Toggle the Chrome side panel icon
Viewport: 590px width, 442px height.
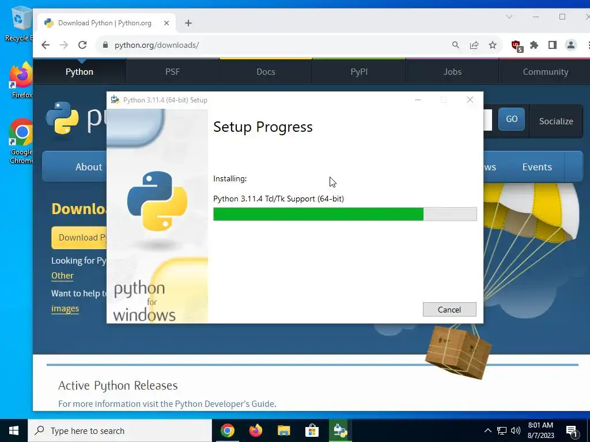pos(553,45)
